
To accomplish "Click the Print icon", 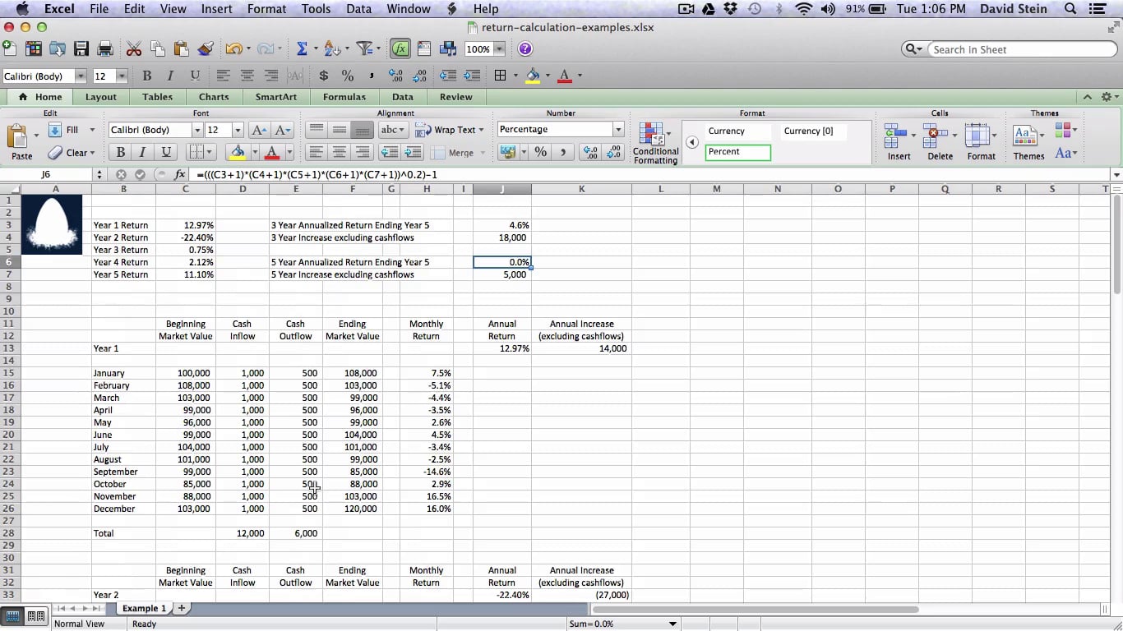I will 104,49.
